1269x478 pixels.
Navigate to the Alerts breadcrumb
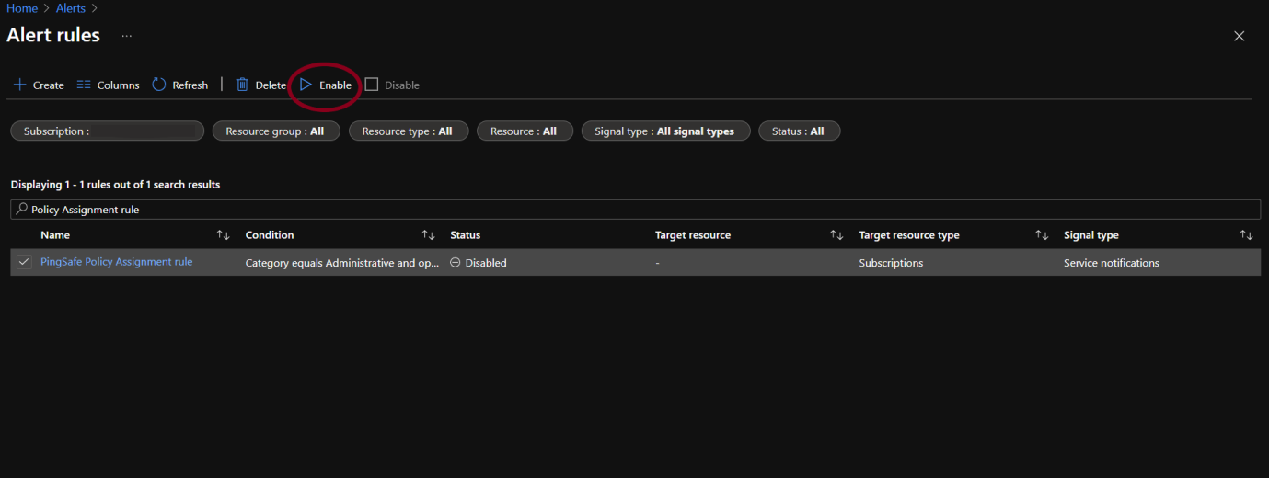tap(71, 8)
